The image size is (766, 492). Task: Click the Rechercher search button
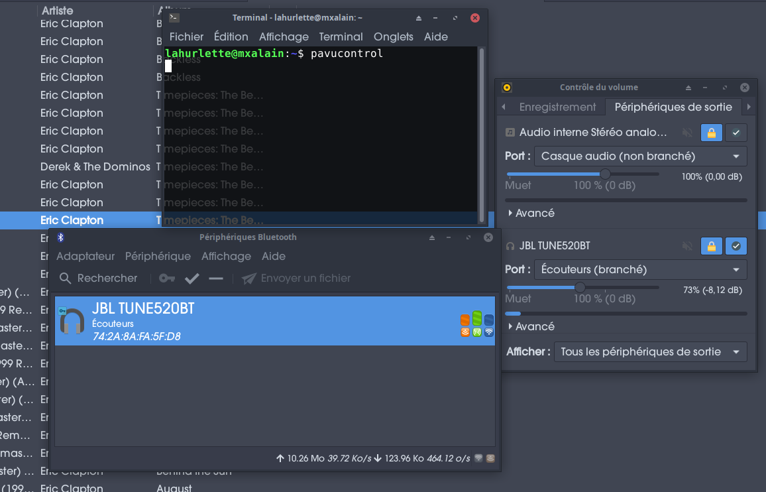point(98,278)
